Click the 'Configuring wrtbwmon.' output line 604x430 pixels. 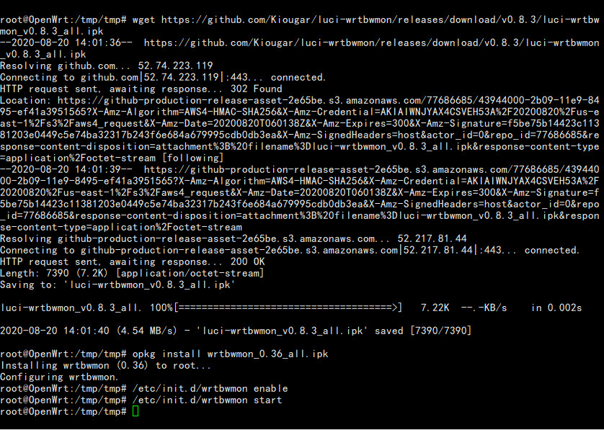[59, 377]
